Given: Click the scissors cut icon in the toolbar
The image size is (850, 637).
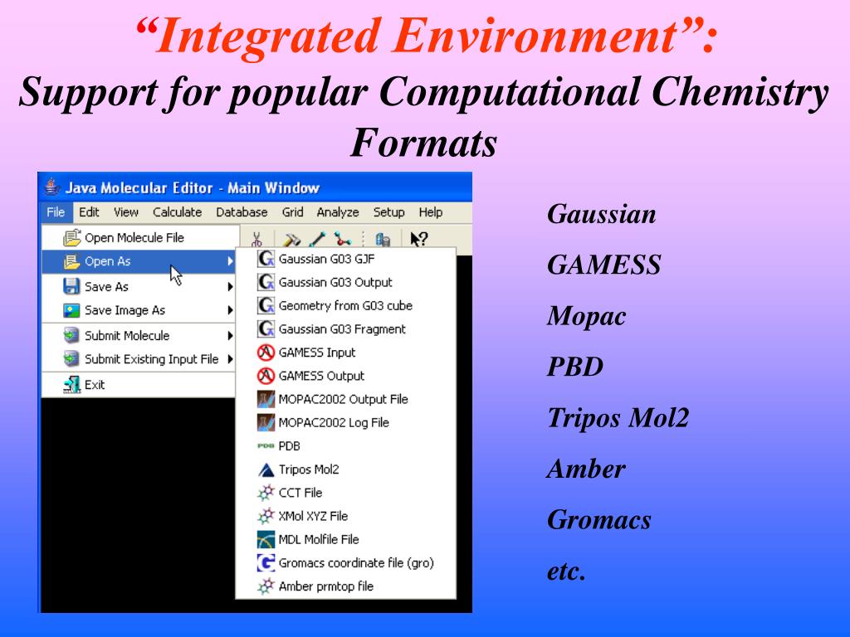Looking at the screenshot, I should (x=256, y=239).
